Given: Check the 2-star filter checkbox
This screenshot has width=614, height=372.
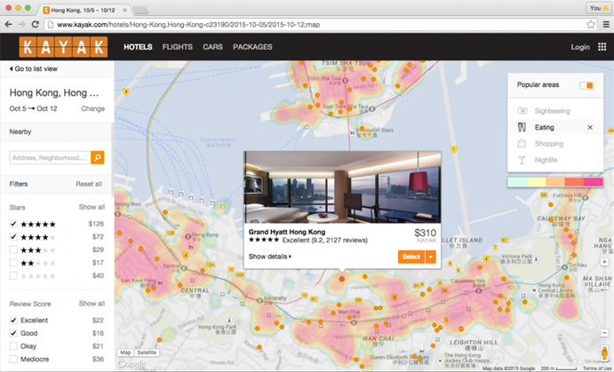Looking at the screenshot, I should pyautogui.click(x=13, y=263).
